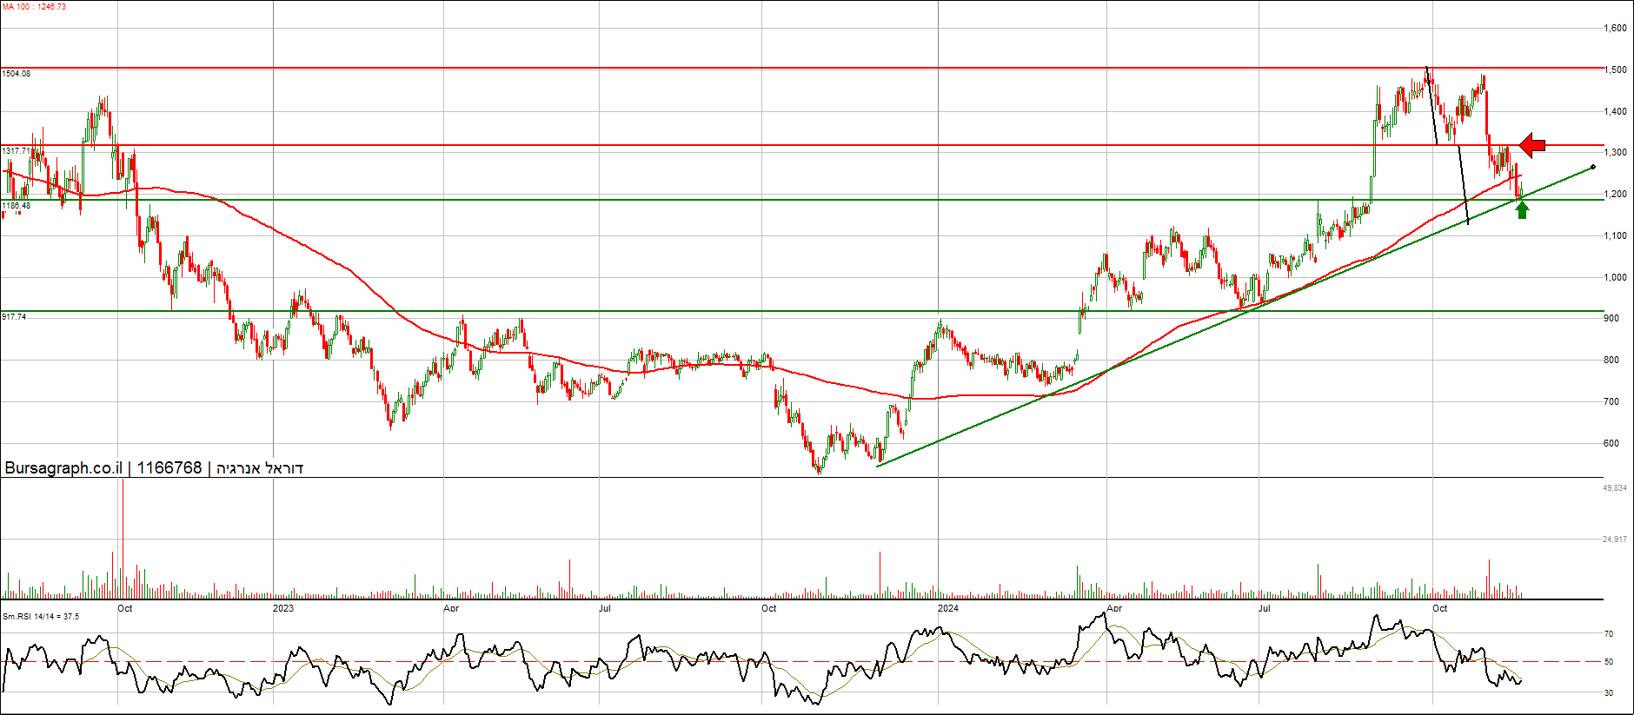This screenshot has width=1634, height=715.
Task: Click the 24,917 volume axis label
Action: [1615, 540]
